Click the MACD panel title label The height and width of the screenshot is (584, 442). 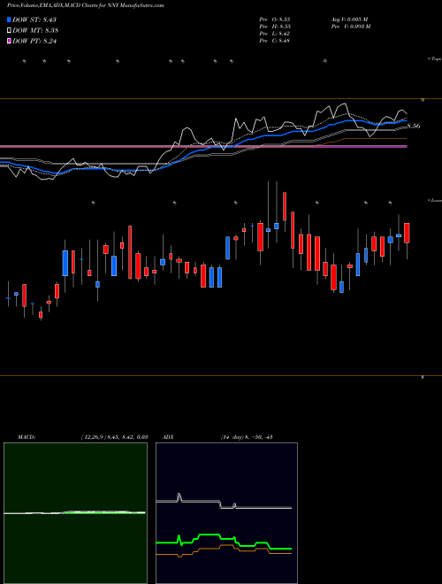pyautogui.click(x=26, y=437)
